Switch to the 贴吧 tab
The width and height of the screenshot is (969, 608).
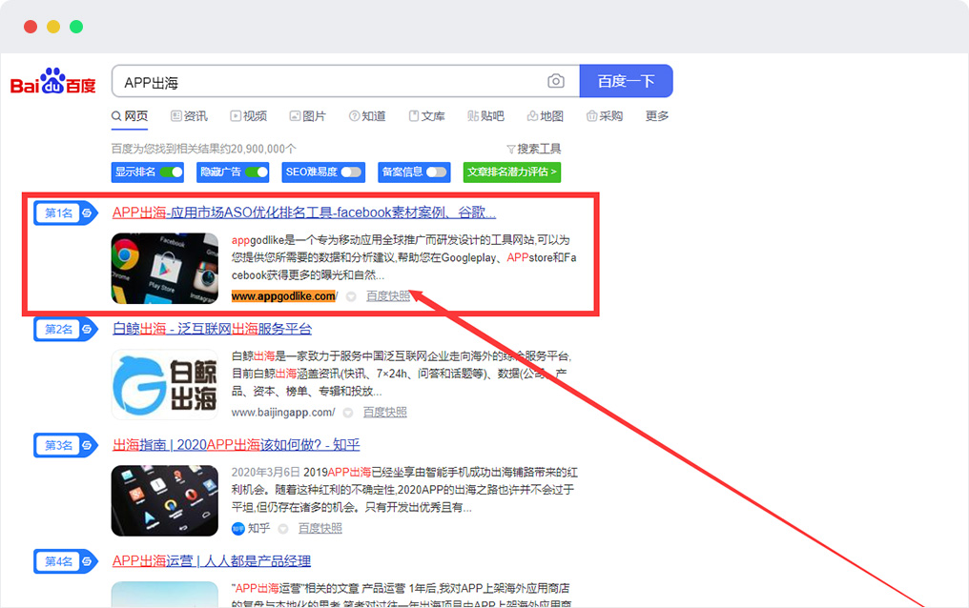coord(485,116)
